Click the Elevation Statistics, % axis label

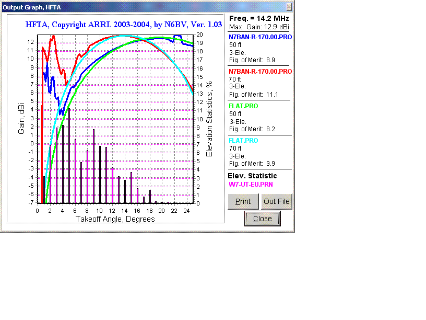(209, 118)
